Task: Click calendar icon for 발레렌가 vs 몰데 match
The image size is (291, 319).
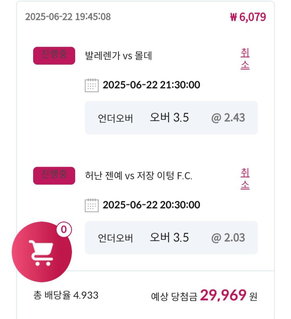Action: point(92,85)
